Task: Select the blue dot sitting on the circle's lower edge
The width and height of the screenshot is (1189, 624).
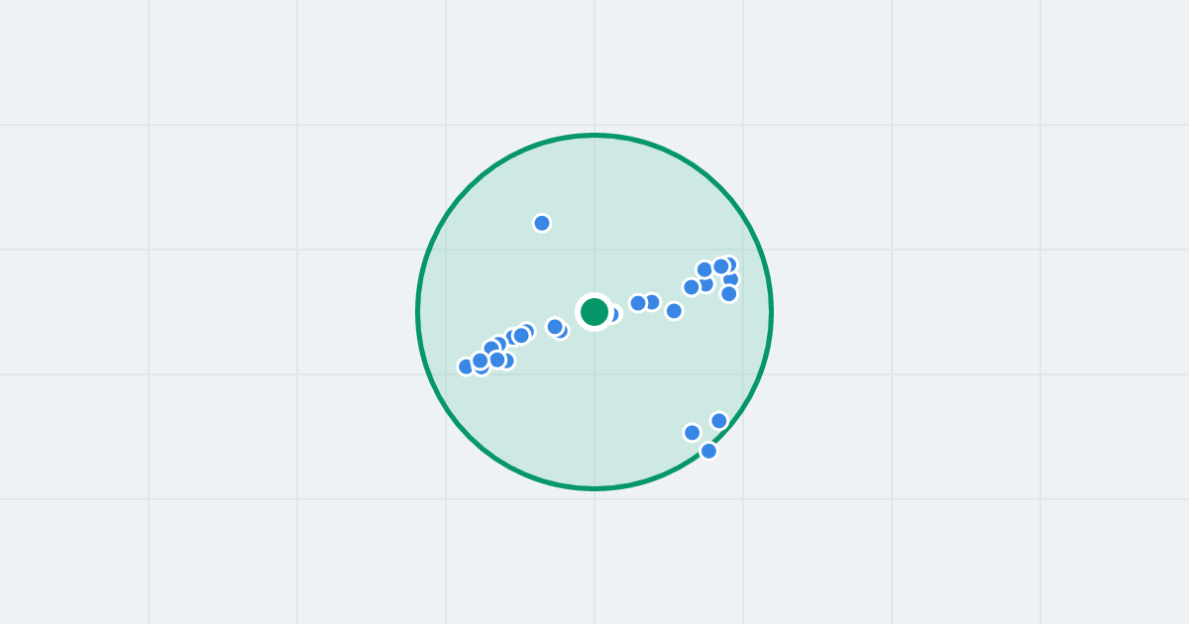Action: click(708, 451)
